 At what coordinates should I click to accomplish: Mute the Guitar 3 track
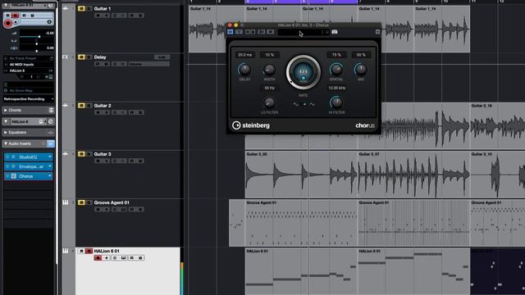[81, 154]
